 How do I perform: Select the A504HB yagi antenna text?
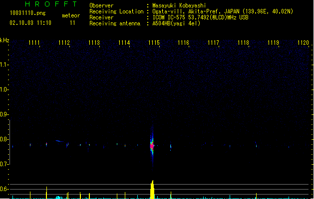[176, 23]
